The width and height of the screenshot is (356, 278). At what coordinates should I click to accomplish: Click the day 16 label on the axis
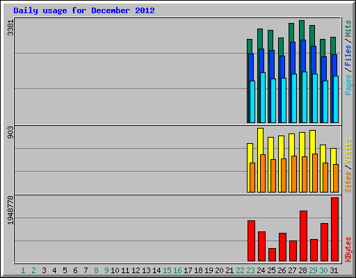177,270
